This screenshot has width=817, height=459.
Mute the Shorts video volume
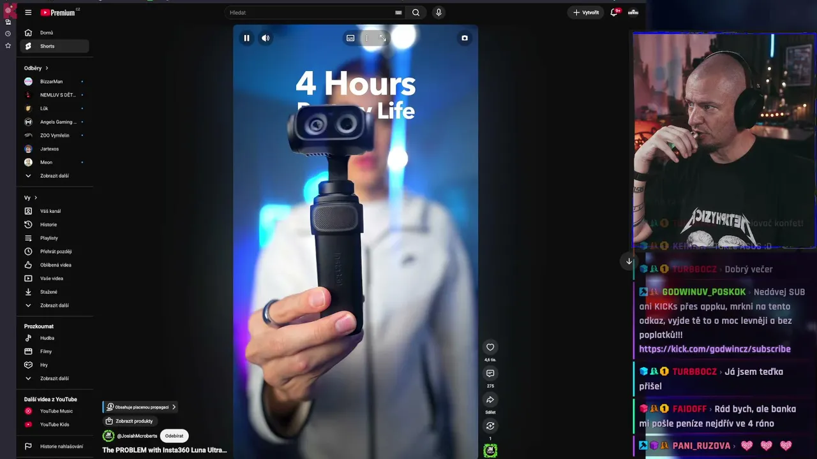(266, 38)
